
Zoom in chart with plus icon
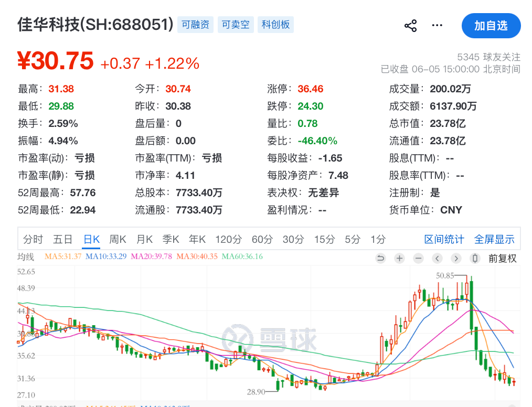pyautogui.click(x=400, y=259)
